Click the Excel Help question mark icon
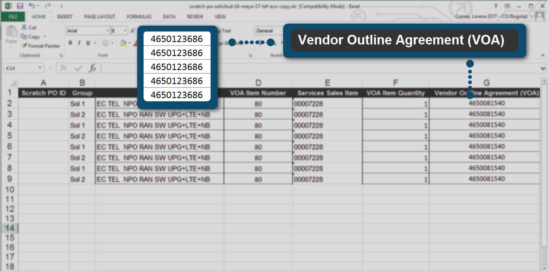 [496, 6]
